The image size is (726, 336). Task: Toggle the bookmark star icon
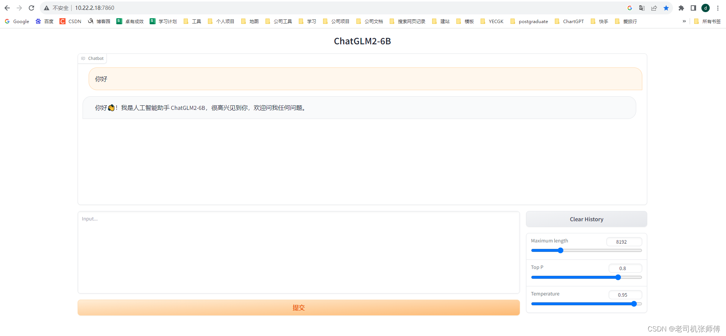click(666, 8)
